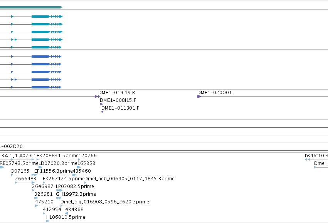Click the 120766 EST label

87,156
